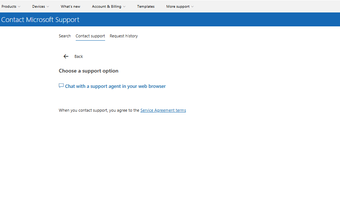Expand the Account & Billing chevron
This screenshot has width=340, height=208.
pos(124,7)
